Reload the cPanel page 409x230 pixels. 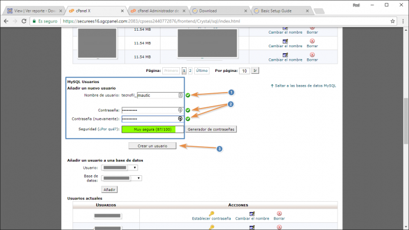24,21
